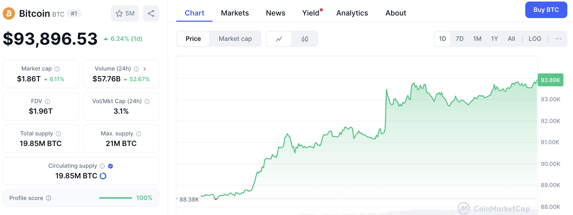Select the Market cap chart toggle
The height and width of the screenshot is (215, 573).
coord(235,39)
